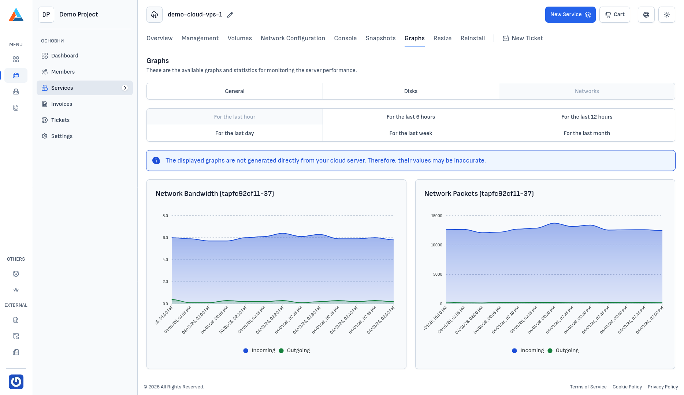
Task: Toggle the light/dark theme sun icon
Action: (x=667, y=15)
